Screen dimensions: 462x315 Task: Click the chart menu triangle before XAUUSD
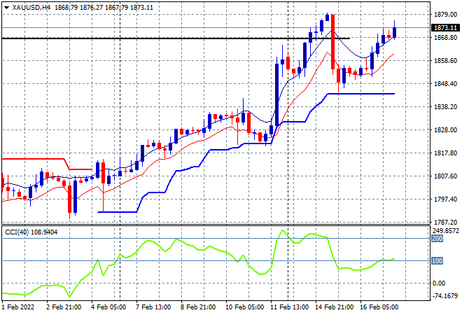pos(7,8)
